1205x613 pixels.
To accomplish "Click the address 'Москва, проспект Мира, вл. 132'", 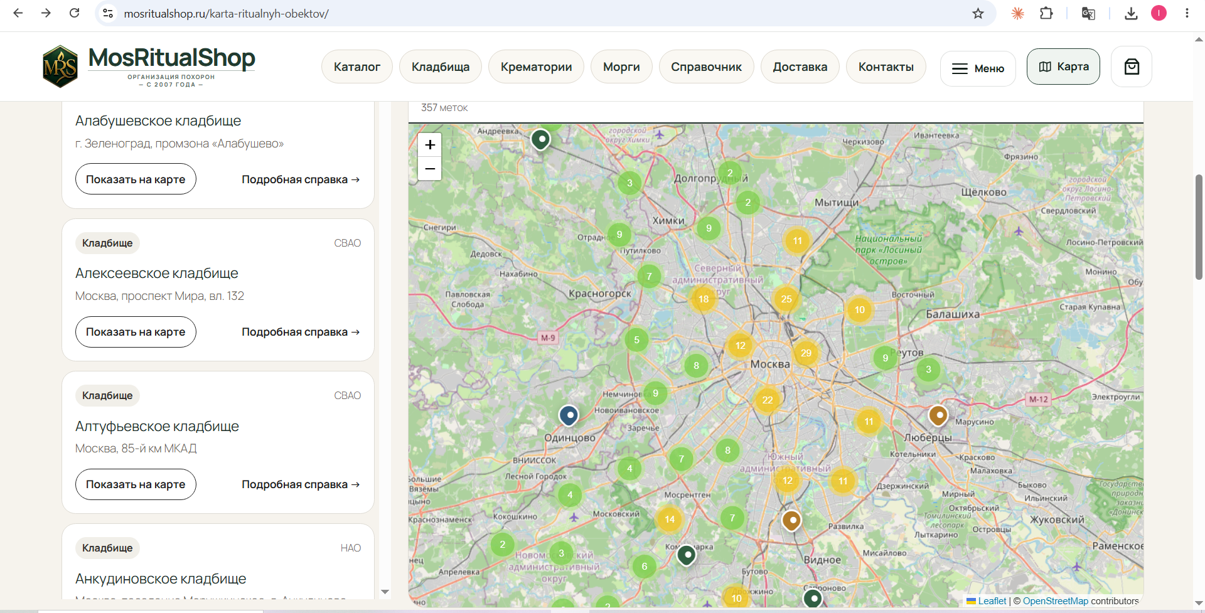I will tap(159, 296).
